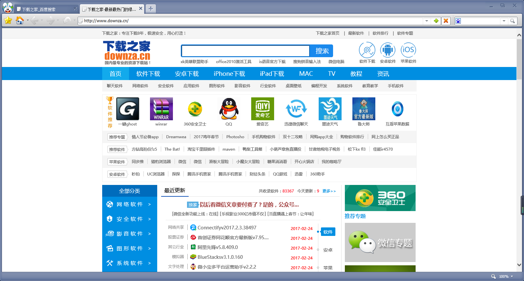The image size is (524, 281).
Task: Click the scrollbar down arrow
Action: tap(519, 265)
